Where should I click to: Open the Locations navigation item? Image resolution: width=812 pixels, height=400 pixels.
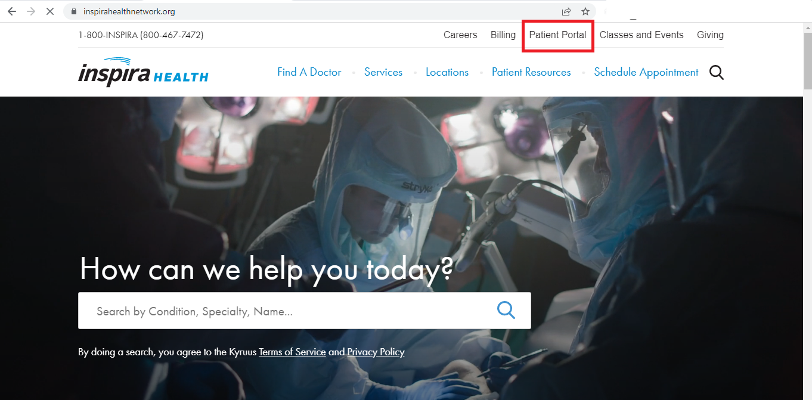click(x=447, y=72)
